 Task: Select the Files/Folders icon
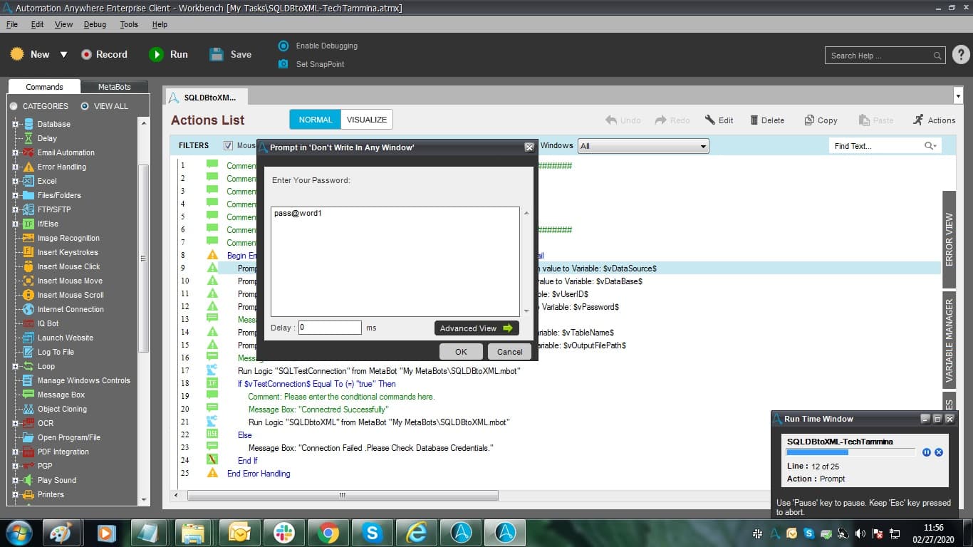[28, 195]
